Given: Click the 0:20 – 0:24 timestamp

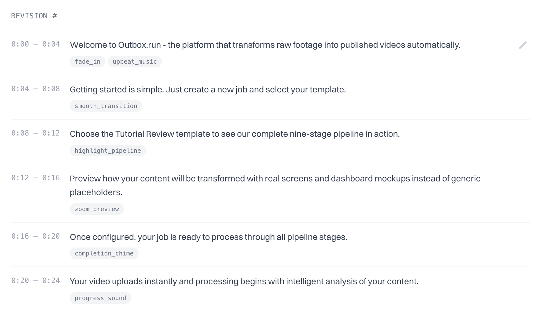Looking at the screenshot, I should pos(35,281).
